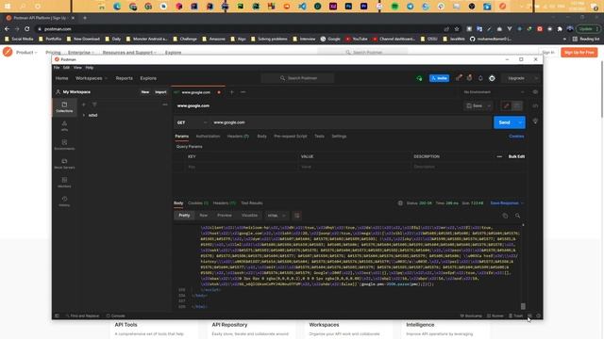Viewport: 604px width, 339px height.
Task: Open the File menu in Postman
Action: [x=57, y=68]
